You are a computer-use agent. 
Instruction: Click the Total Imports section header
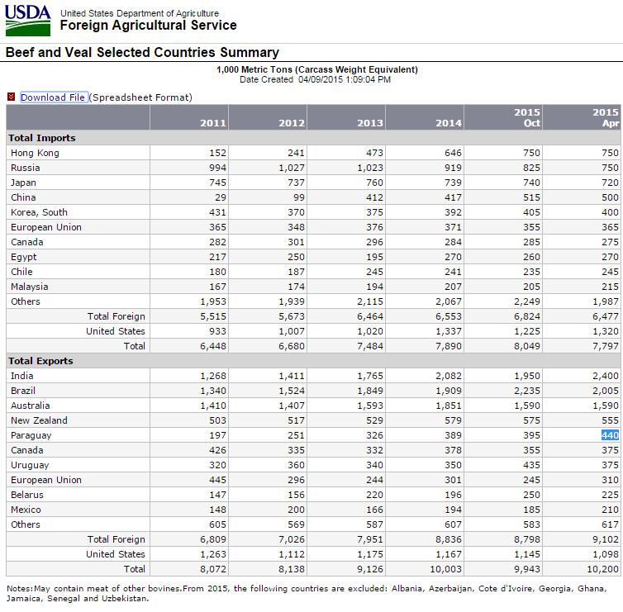point(42,138)
